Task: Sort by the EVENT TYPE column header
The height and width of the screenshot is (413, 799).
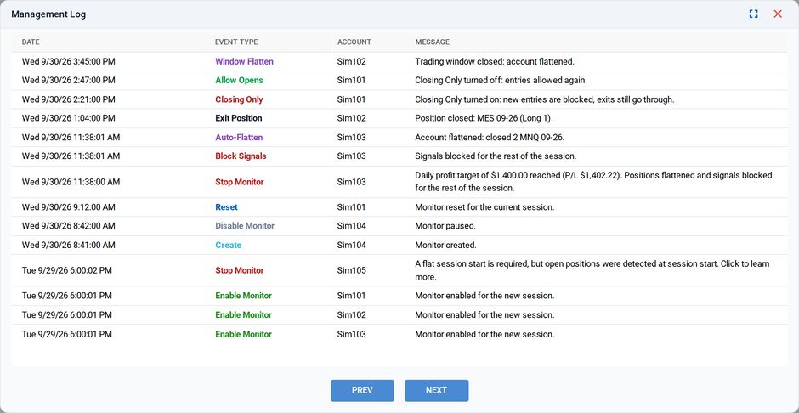Action: click(236, 42)
